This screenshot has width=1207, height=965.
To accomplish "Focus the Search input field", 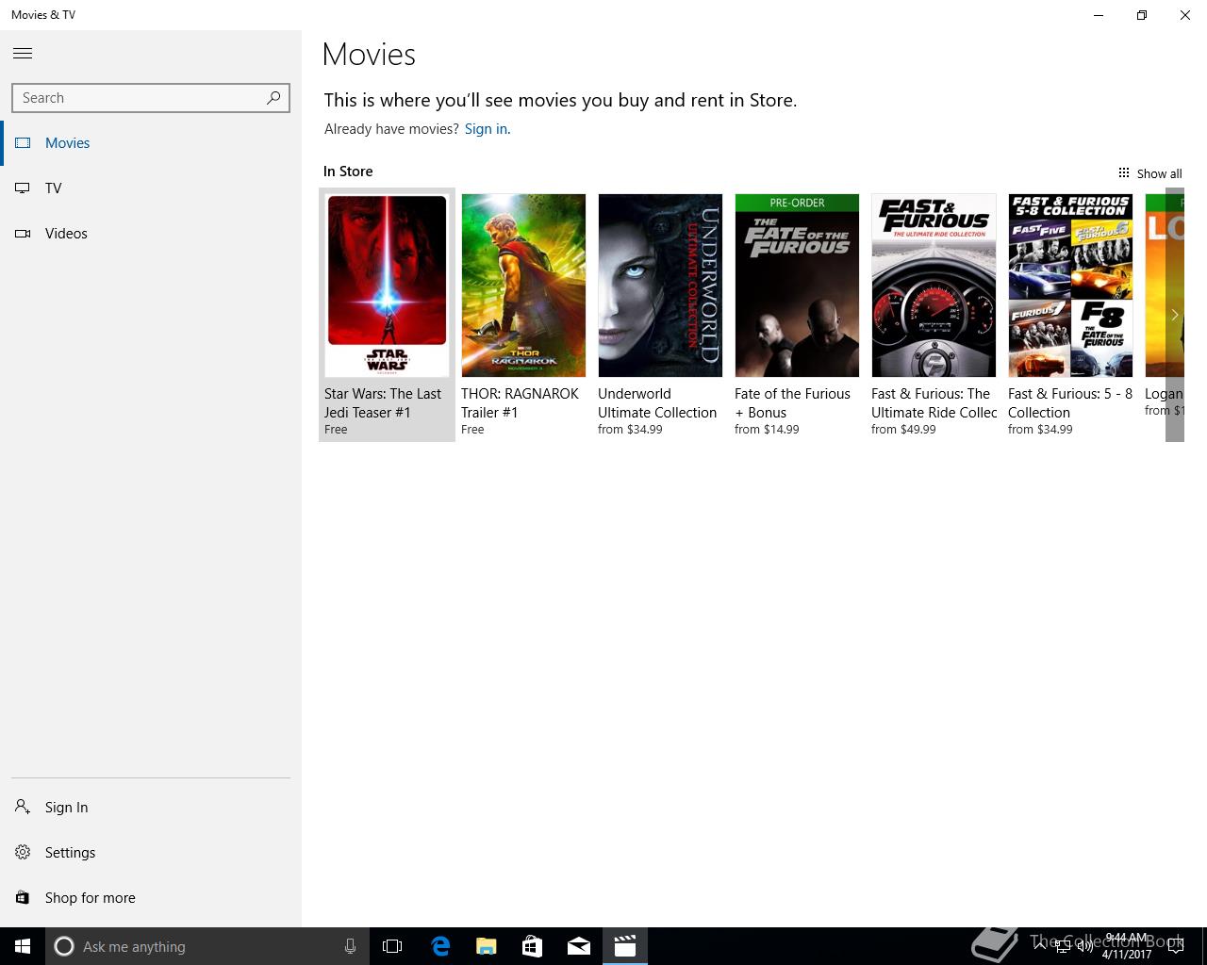I will pos(151,98).
